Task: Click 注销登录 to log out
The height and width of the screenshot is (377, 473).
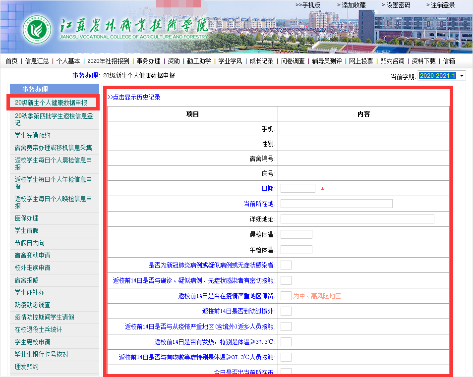Action: pyautogui.click(x=440, y=5)
